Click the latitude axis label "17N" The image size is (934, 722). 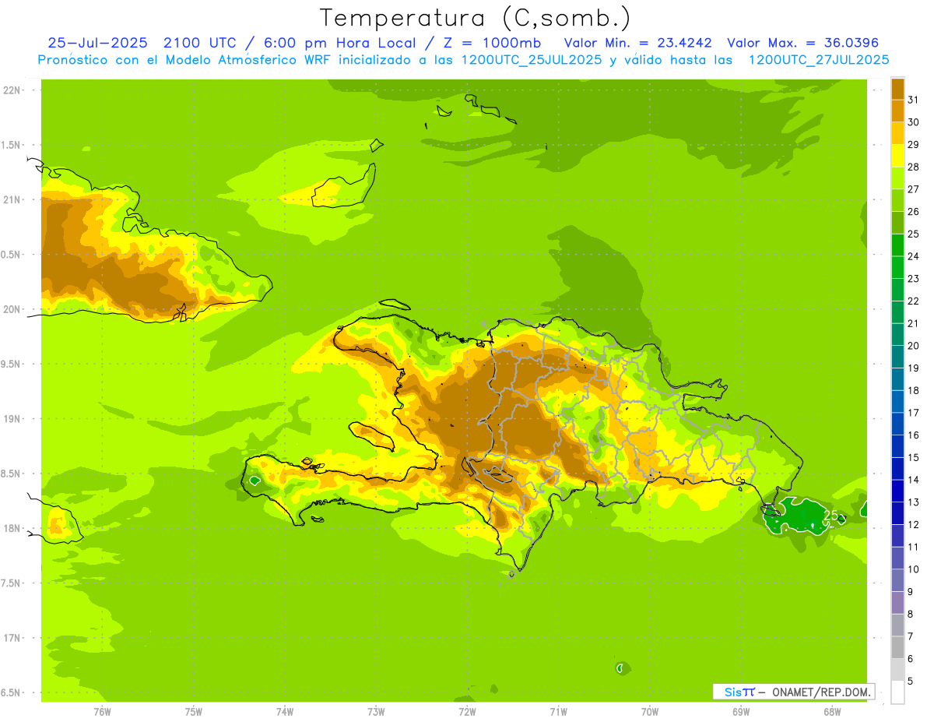point(12,638)
